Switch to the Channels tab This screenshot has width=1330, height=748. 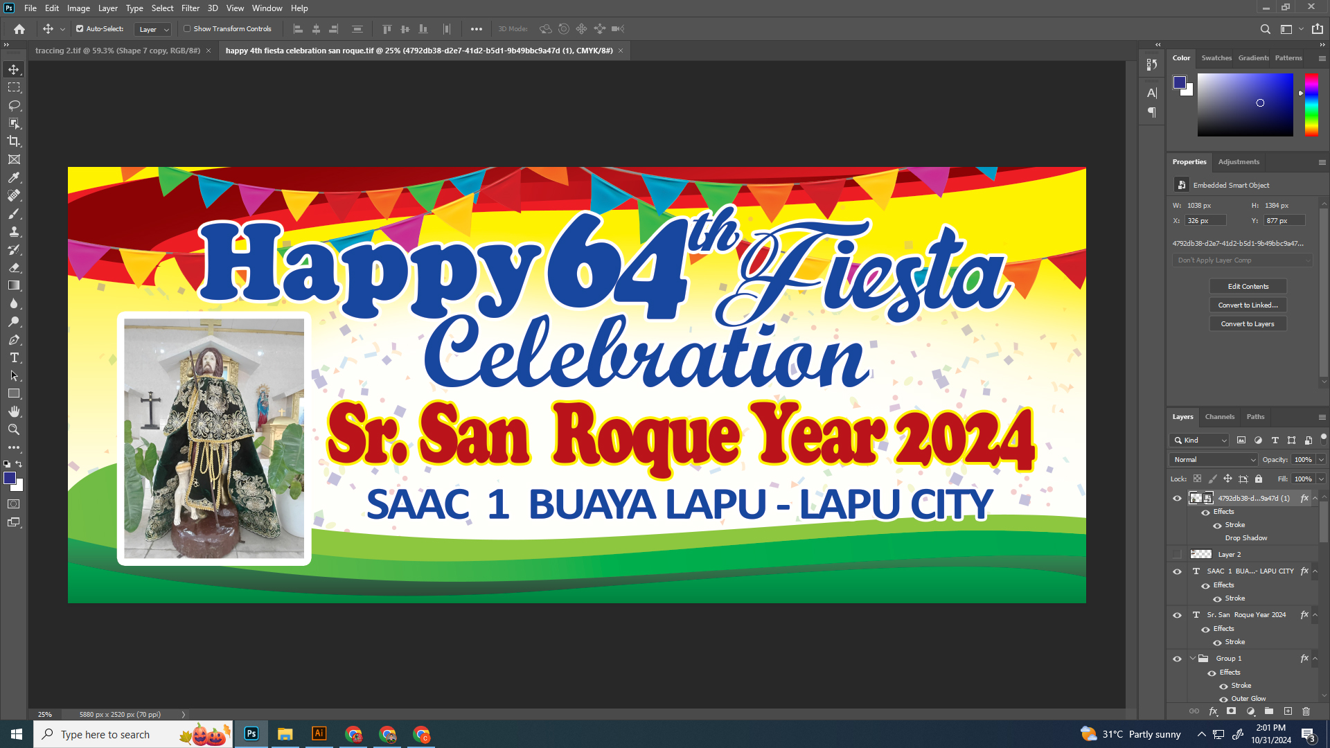point(1219,417)
